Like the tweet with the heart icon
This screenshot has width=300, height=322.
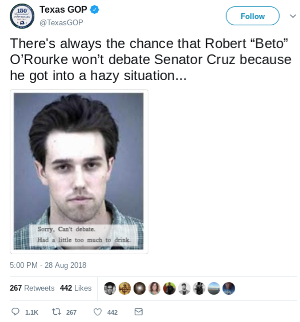[x=97, y=312]
